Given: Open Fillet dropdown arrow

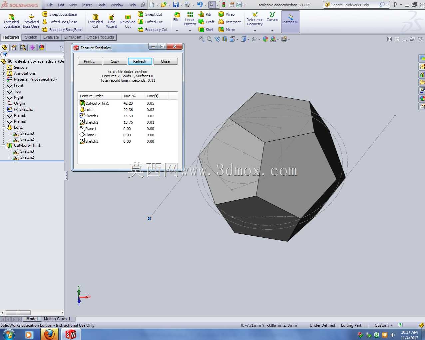Looking at the screenshot, I should click(x=177, y=31).
